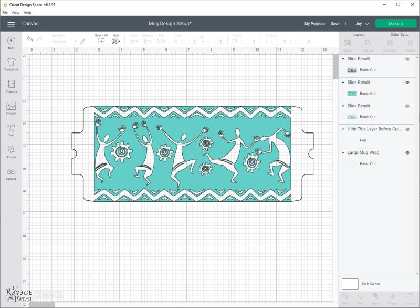
Task: Open the Operation Basic Cut dropdown
Action: point(64,42)
